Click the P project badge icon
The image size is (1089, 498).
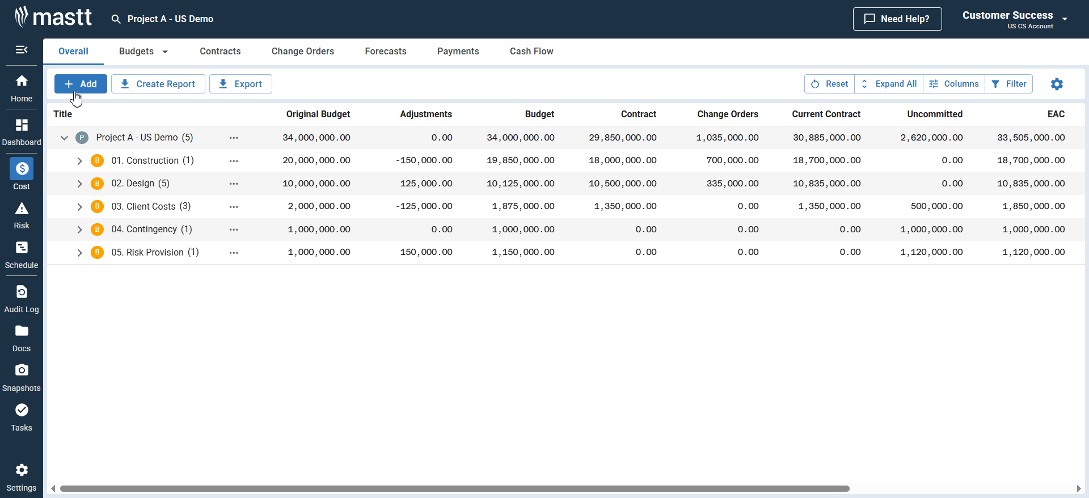click(82, 138)
